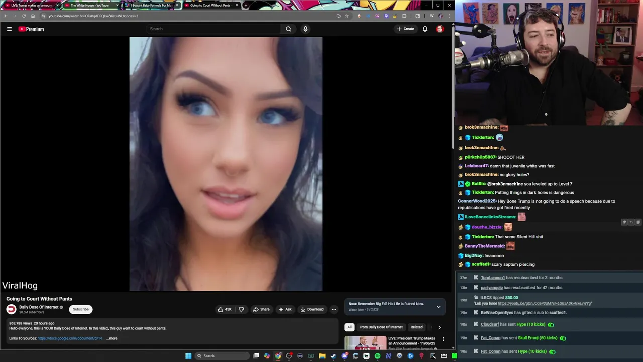Click the YouTube search magnifier button

coord(288,29)
